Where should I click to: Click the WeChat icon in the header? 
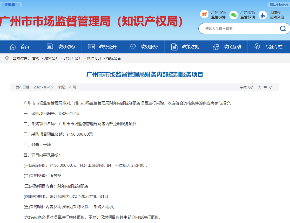234,15
